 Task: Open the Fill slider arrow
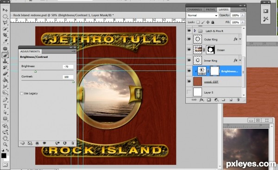click(x=242, y=22)
